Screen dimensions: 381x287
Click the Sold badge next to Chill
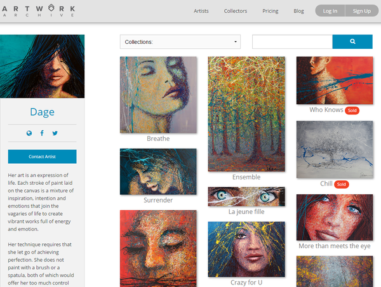tap(342, 184)
